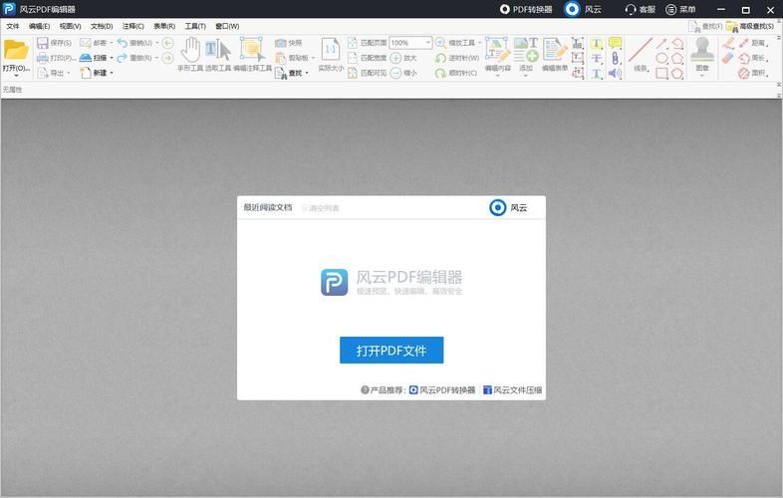Screen dimensions: 783x498
Task: Click the Stamp (图章) icon
Action: coord(702,50)
